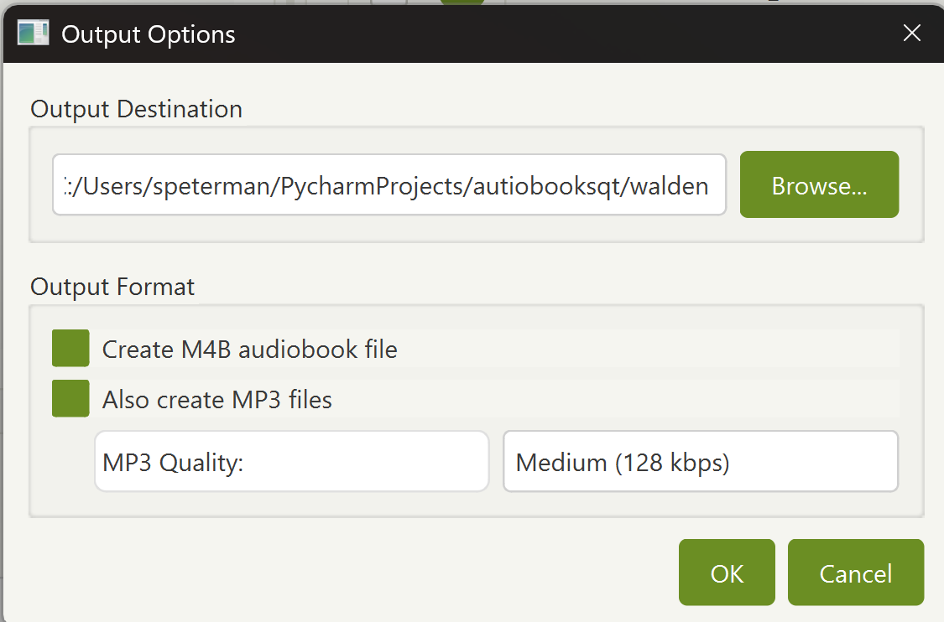Click the Output Format section header

coord(112,287)
